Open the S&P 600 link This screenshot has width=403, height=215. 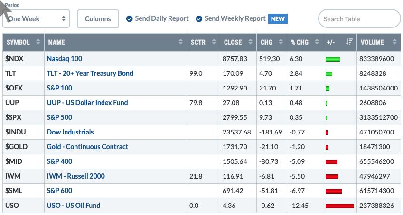coord(59,191)
